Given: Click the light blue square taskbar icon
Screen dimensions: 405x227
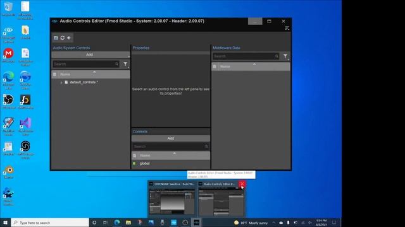Looking at the screenshot, I should [174, 223].
